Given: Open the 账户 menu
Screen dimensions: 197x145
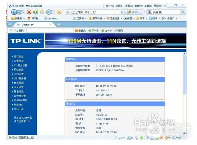Looking at the screenshot, I should point(110,6).
